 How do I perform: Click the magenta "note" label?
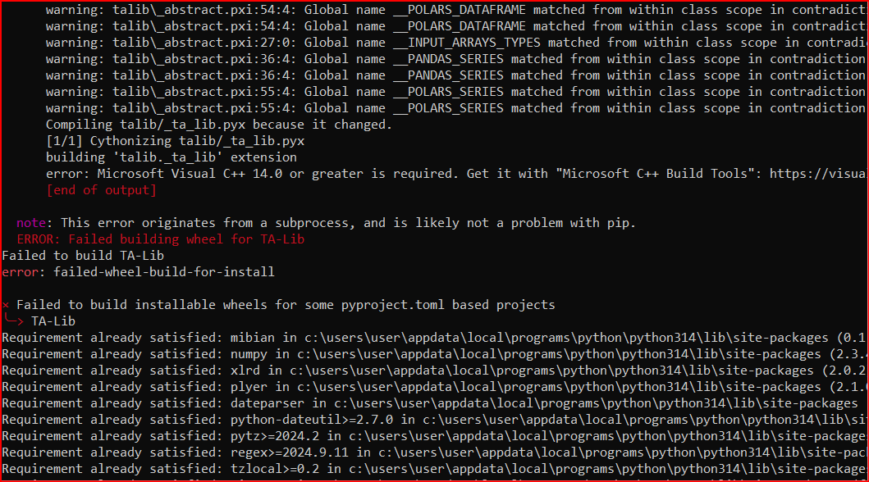[31, 223]
